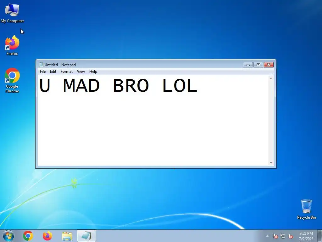
Task: Click the scrollbar up arrow in Notepad
Action: [271, 78]
